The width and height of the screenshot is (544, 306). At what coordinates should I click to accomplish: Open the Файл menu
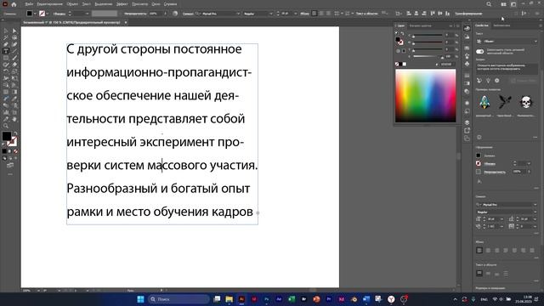(29, 4)
